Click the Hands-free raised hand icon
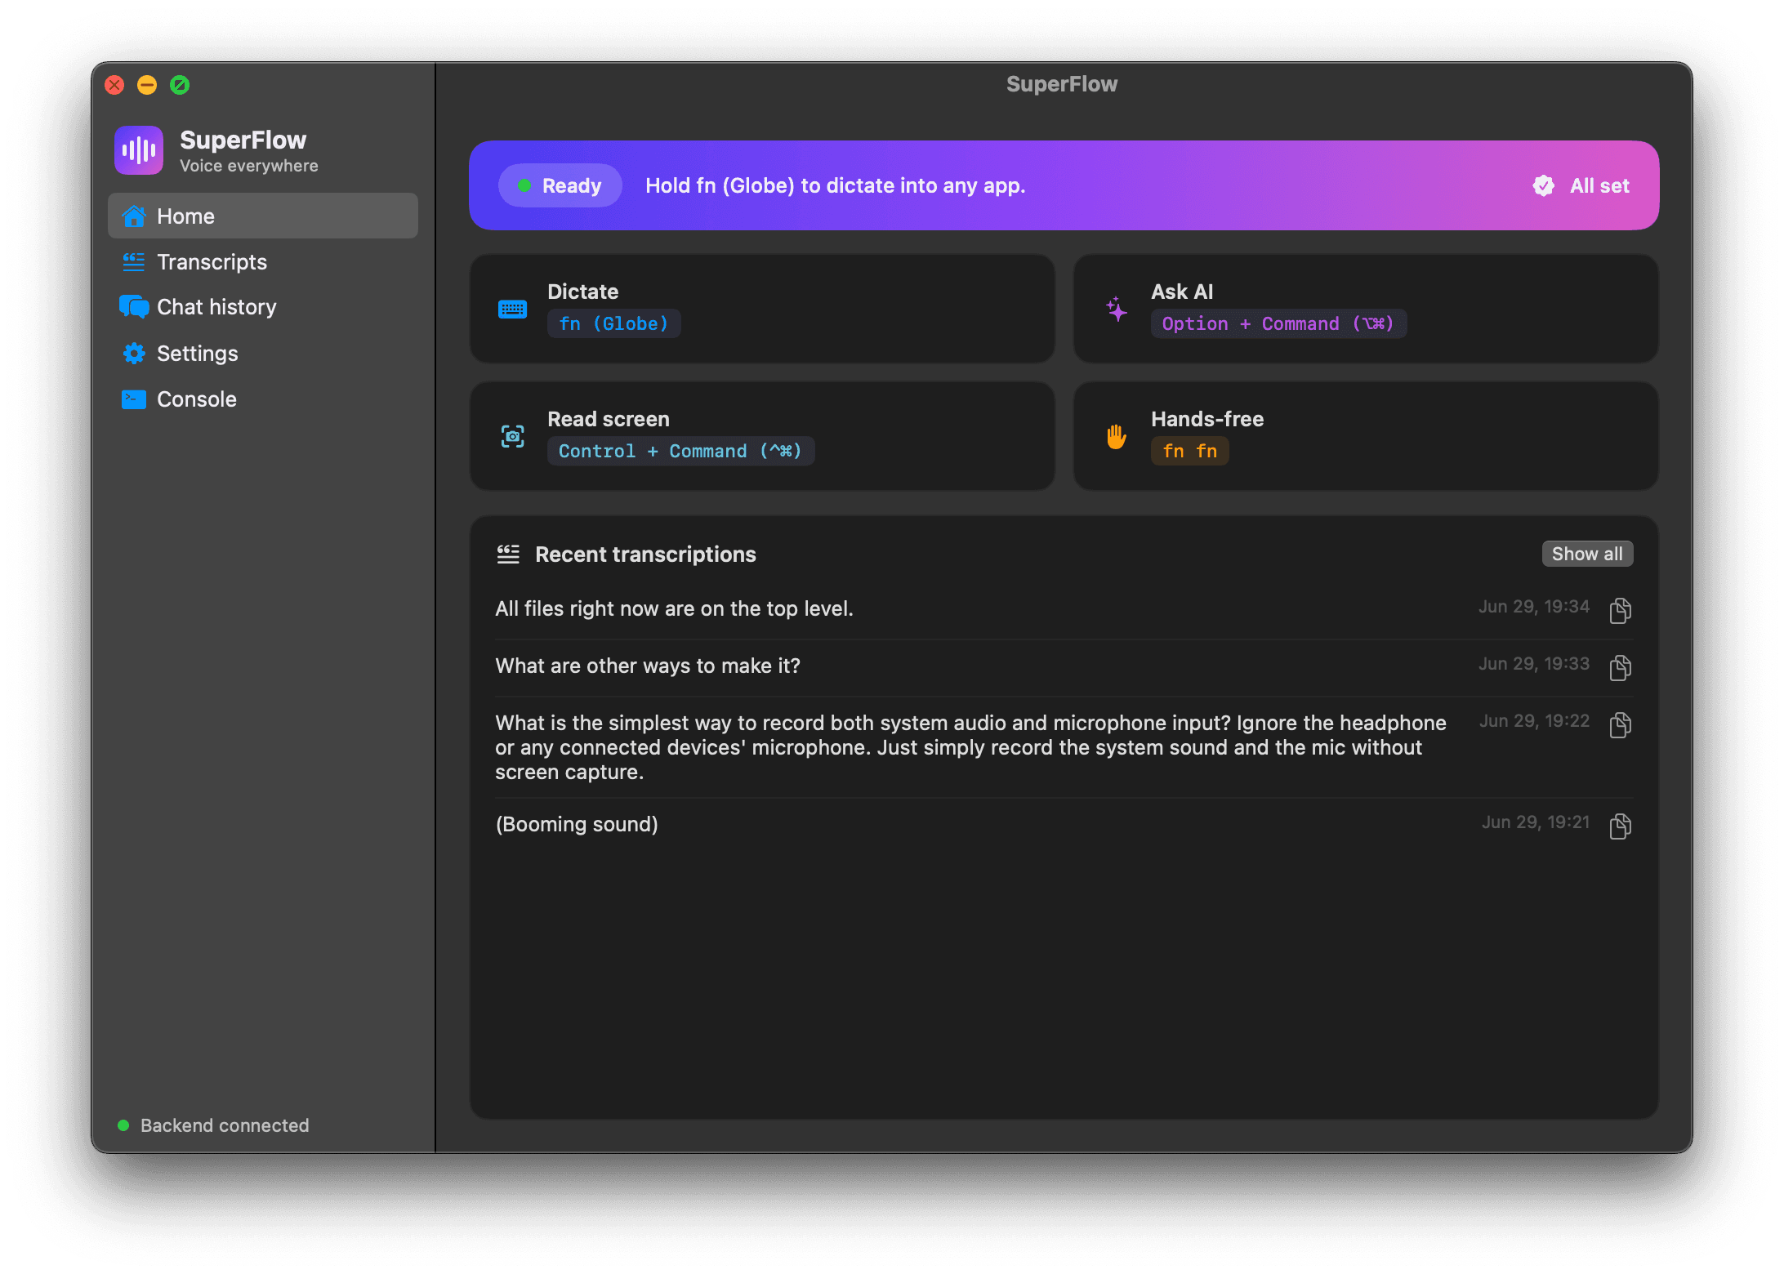Image resolution: width=1784 pixels, height=1274 pixels. coord(1117,437)
